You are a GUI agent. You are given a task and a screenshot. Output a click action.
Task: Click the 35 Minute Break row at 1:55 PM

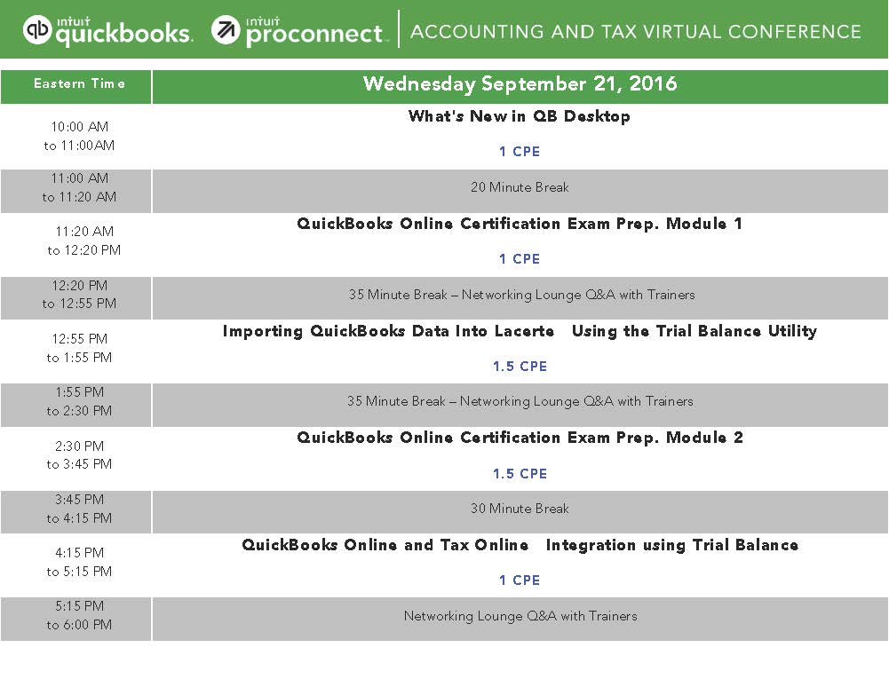pos(520,405)
